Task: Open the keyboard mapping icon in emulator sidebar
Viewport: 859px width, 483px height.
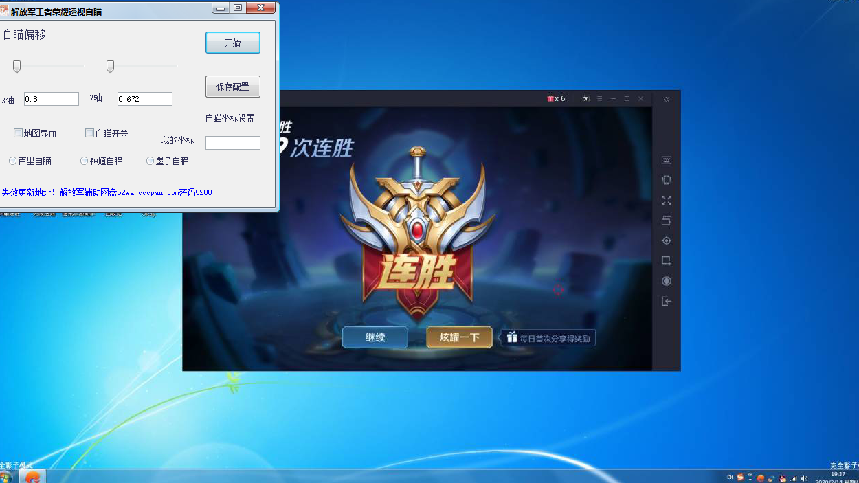Action: (667, 160)
